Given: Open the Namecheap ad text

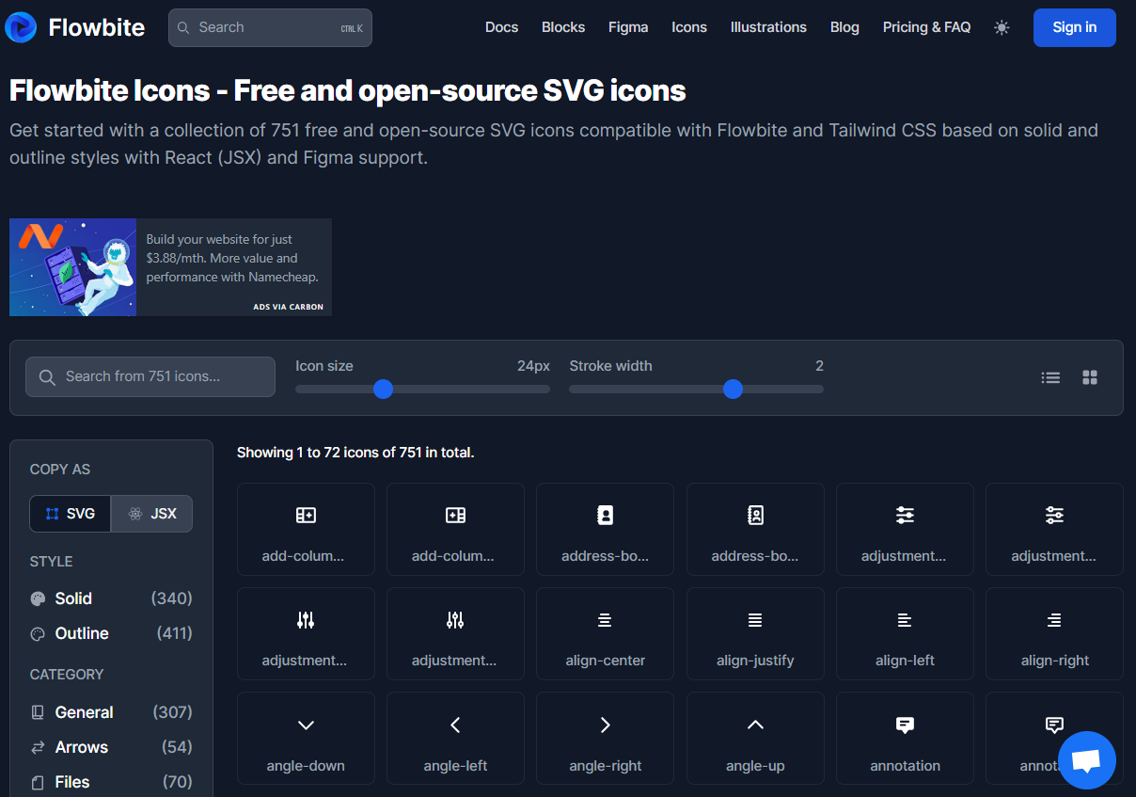Looking at the screenshot, I should [x=232, y=258].
